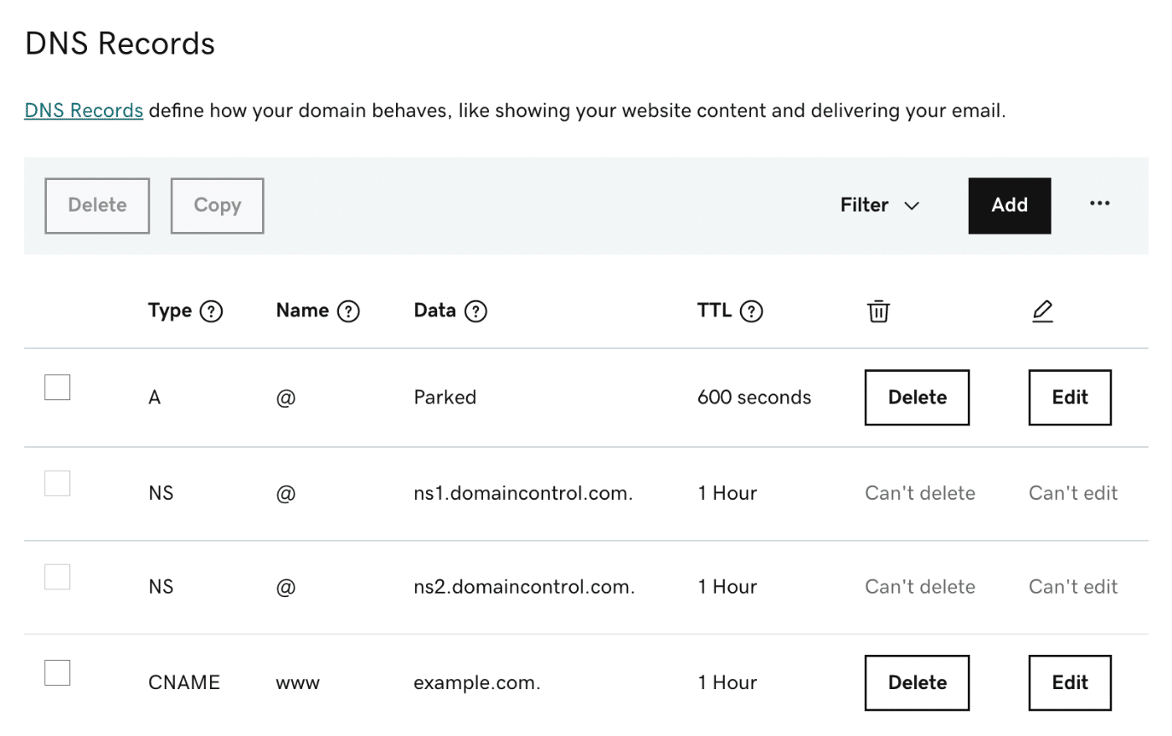Edit the Parked A record
Screen dimensions: 1172x736
[1069, 397]
